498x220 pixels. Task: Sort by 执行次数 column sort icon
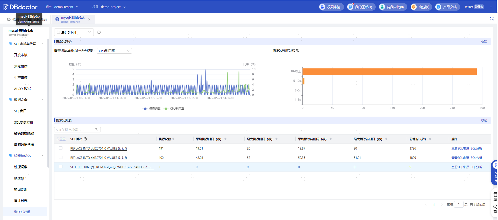[x=173, y=139]
